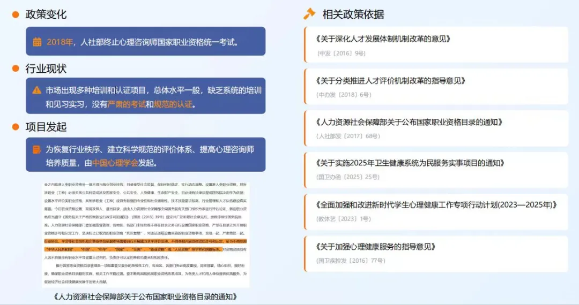Open card 《人力资源社会保障部关于公布国家职业资格目录的通知》 in policy list
Screen dimensions: 579x305
point(436,128)
